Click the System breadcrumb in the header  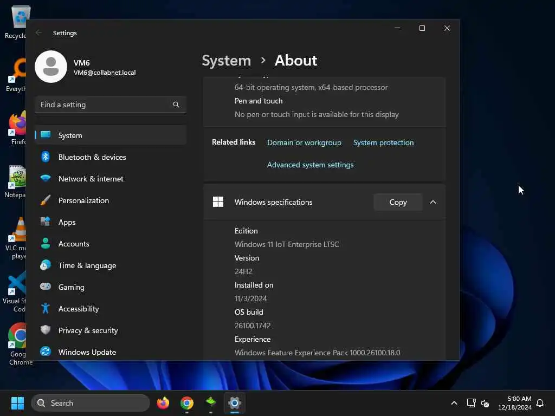(x=226, y=61)
